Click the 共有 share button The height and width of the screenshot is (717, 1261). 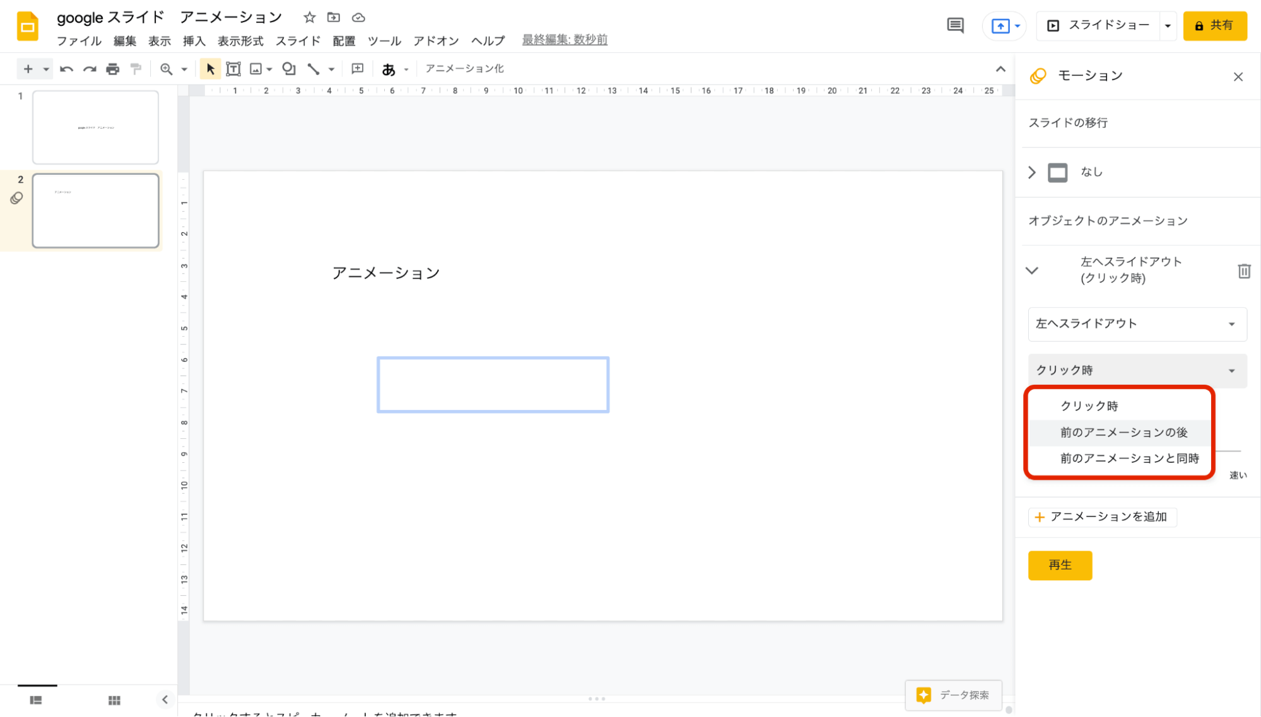1214,26
